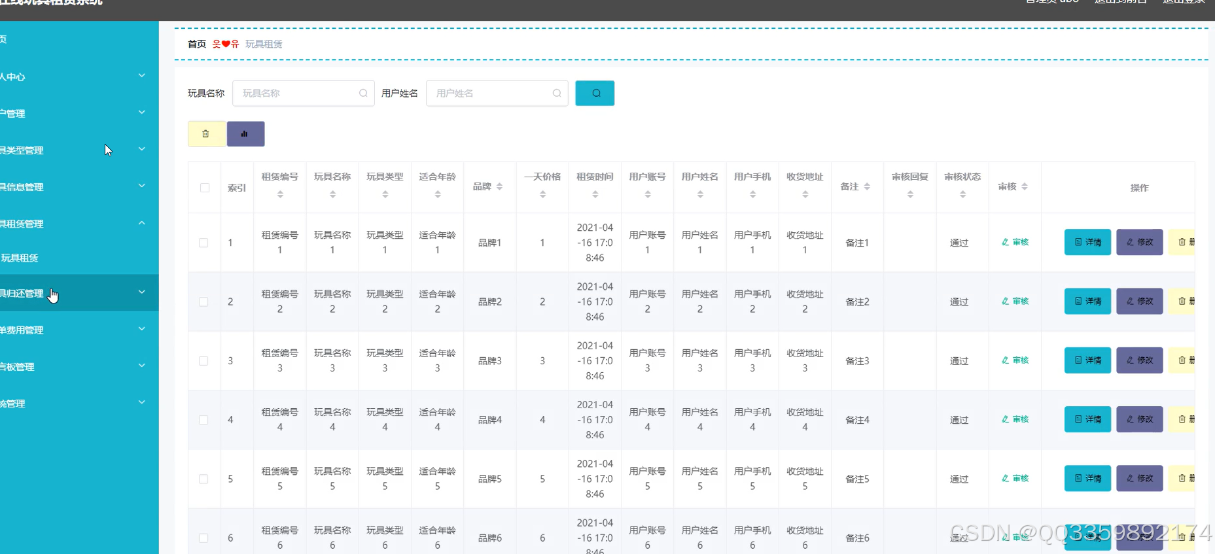The width and height of the screenshot is (1215, 554).
Task: Toggle the select-all header checkbox
Action: (x=205, y=188)
